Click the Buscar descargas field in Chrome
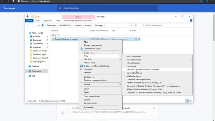215x121 pixels. [x=107, y=8]
